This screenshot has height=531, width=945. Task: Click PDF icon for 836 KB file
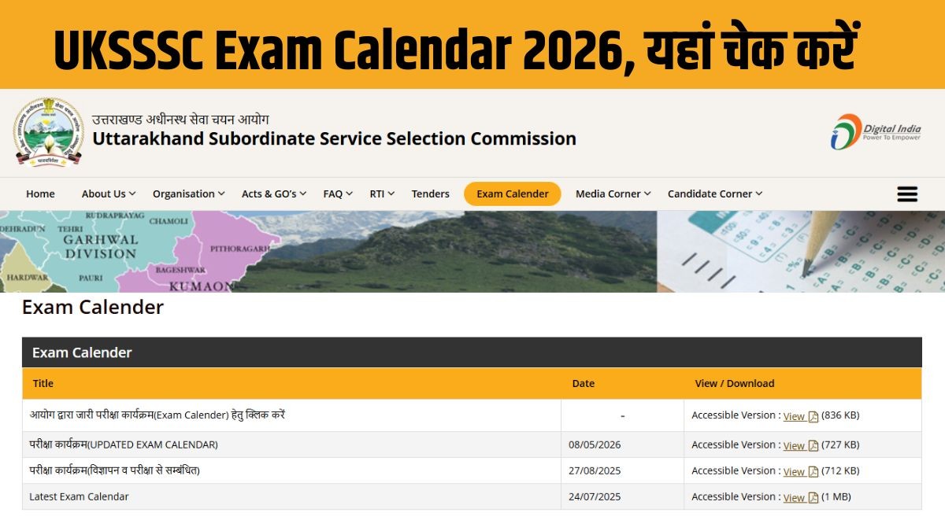tap(813, 417)
